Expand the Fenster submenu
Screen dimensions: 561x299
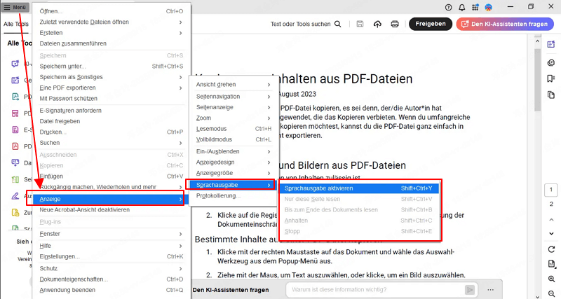pyautogui.click(x=111, y=234)
